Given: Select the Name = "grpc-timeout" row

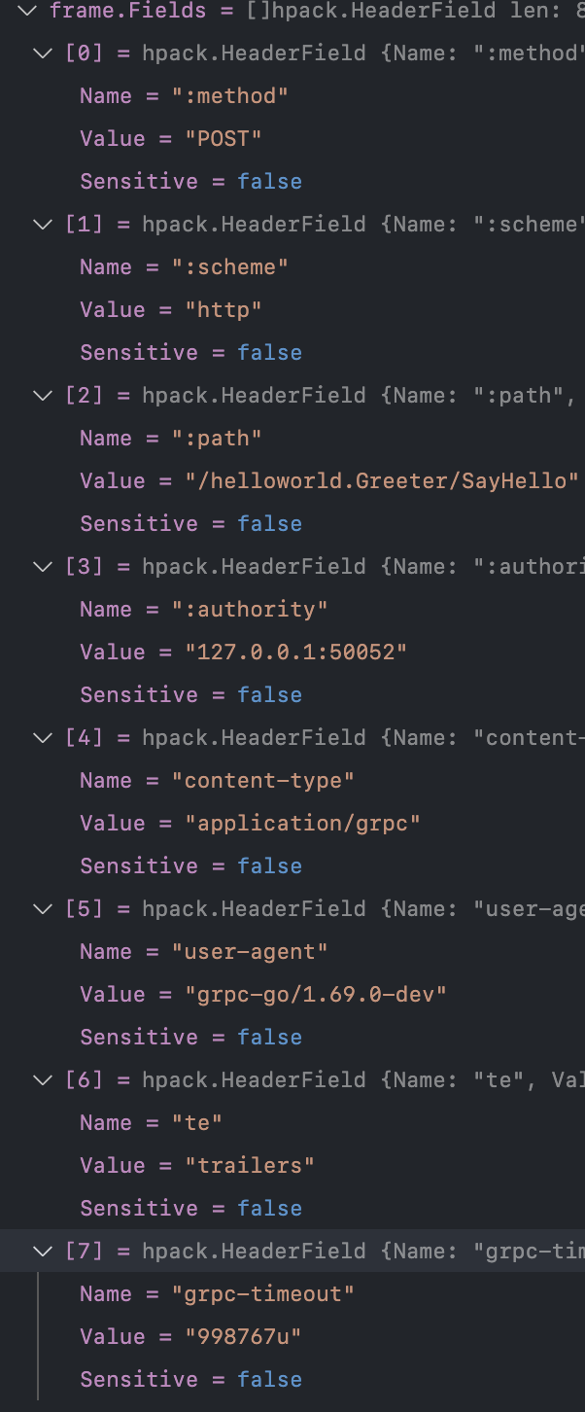Looking at the screenshot, I should 292,1293.
